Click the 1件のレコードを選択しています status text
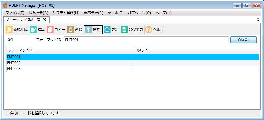This screenshot has width=264, height=120. tap(34, 113)
